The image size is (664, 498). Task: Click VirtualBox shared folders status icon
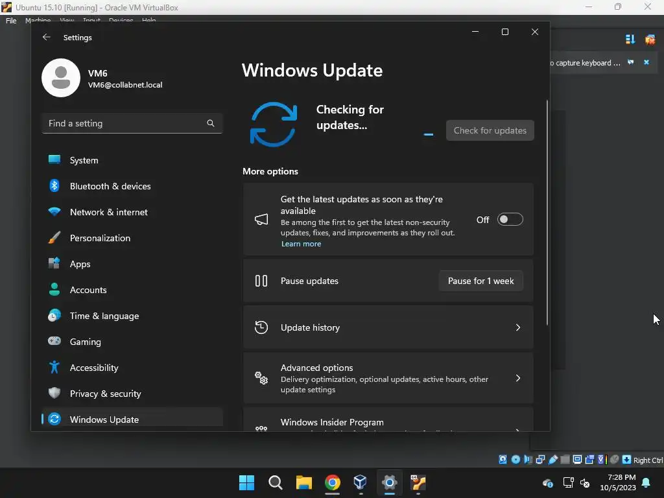565,460
